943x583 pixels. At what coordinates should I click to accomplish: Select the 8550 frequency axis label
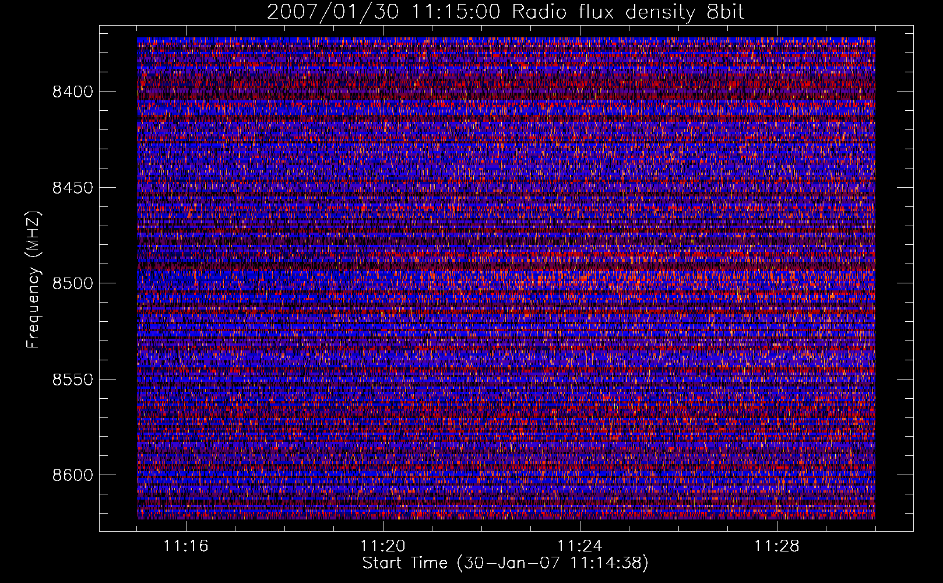[x=73, y=380]
